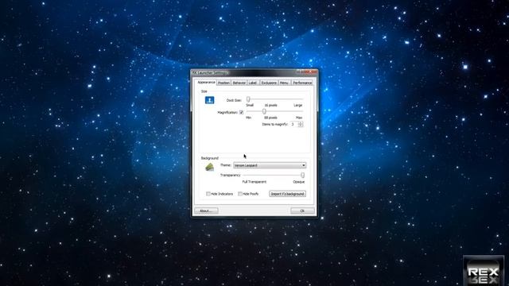Click the 'Opaque' slider label

(299, 182)
